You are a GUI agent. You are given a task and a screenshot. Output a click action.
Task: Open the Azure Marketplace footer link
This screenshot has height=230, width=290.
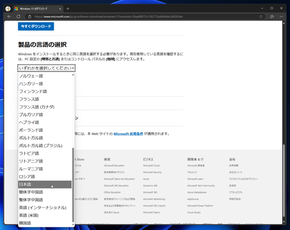coord(197,192)
